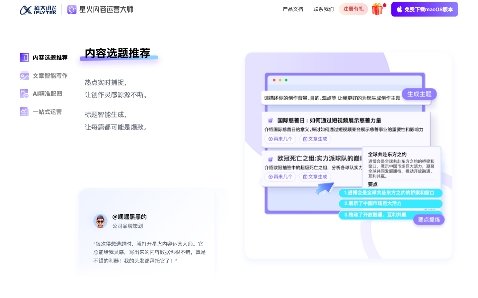This screenshot has width=478, height=298.
Task: Click the 热点实时捕捉 text line
Action: click(106, 82)
